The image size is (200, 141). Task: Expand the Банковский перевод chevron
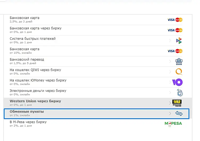coord(170,61)
